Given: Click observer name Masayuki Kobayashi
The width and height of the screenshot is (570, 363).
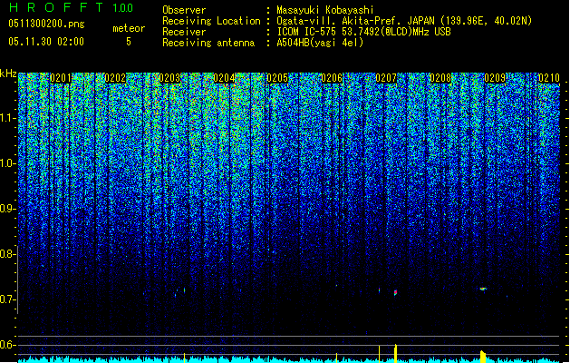Looking at the screenshot, I should click(x=325, y=10).
